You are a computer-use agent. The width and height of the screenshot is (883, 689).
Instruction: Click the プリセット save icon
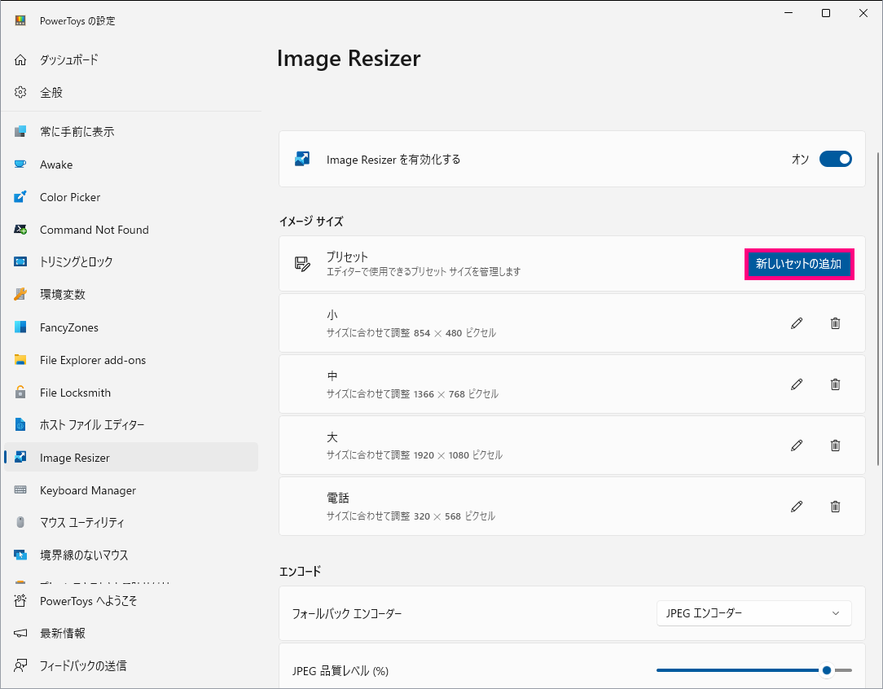[x=302, y=263]
